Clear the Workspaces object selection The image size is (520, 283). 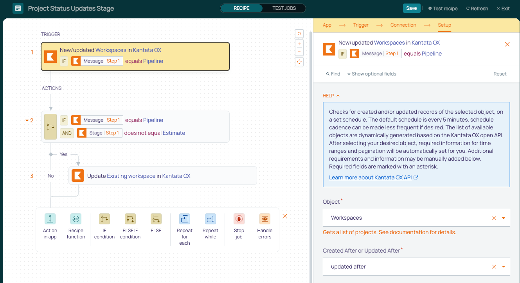click(494, 218)
